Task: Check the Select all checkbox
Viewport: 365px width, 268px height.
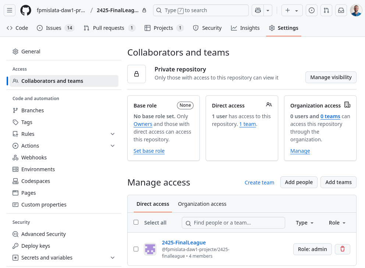Action: tap(136, 222)
